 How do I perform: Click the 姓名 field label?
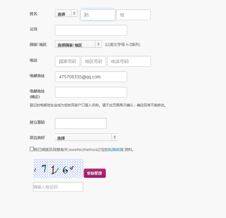34,14
